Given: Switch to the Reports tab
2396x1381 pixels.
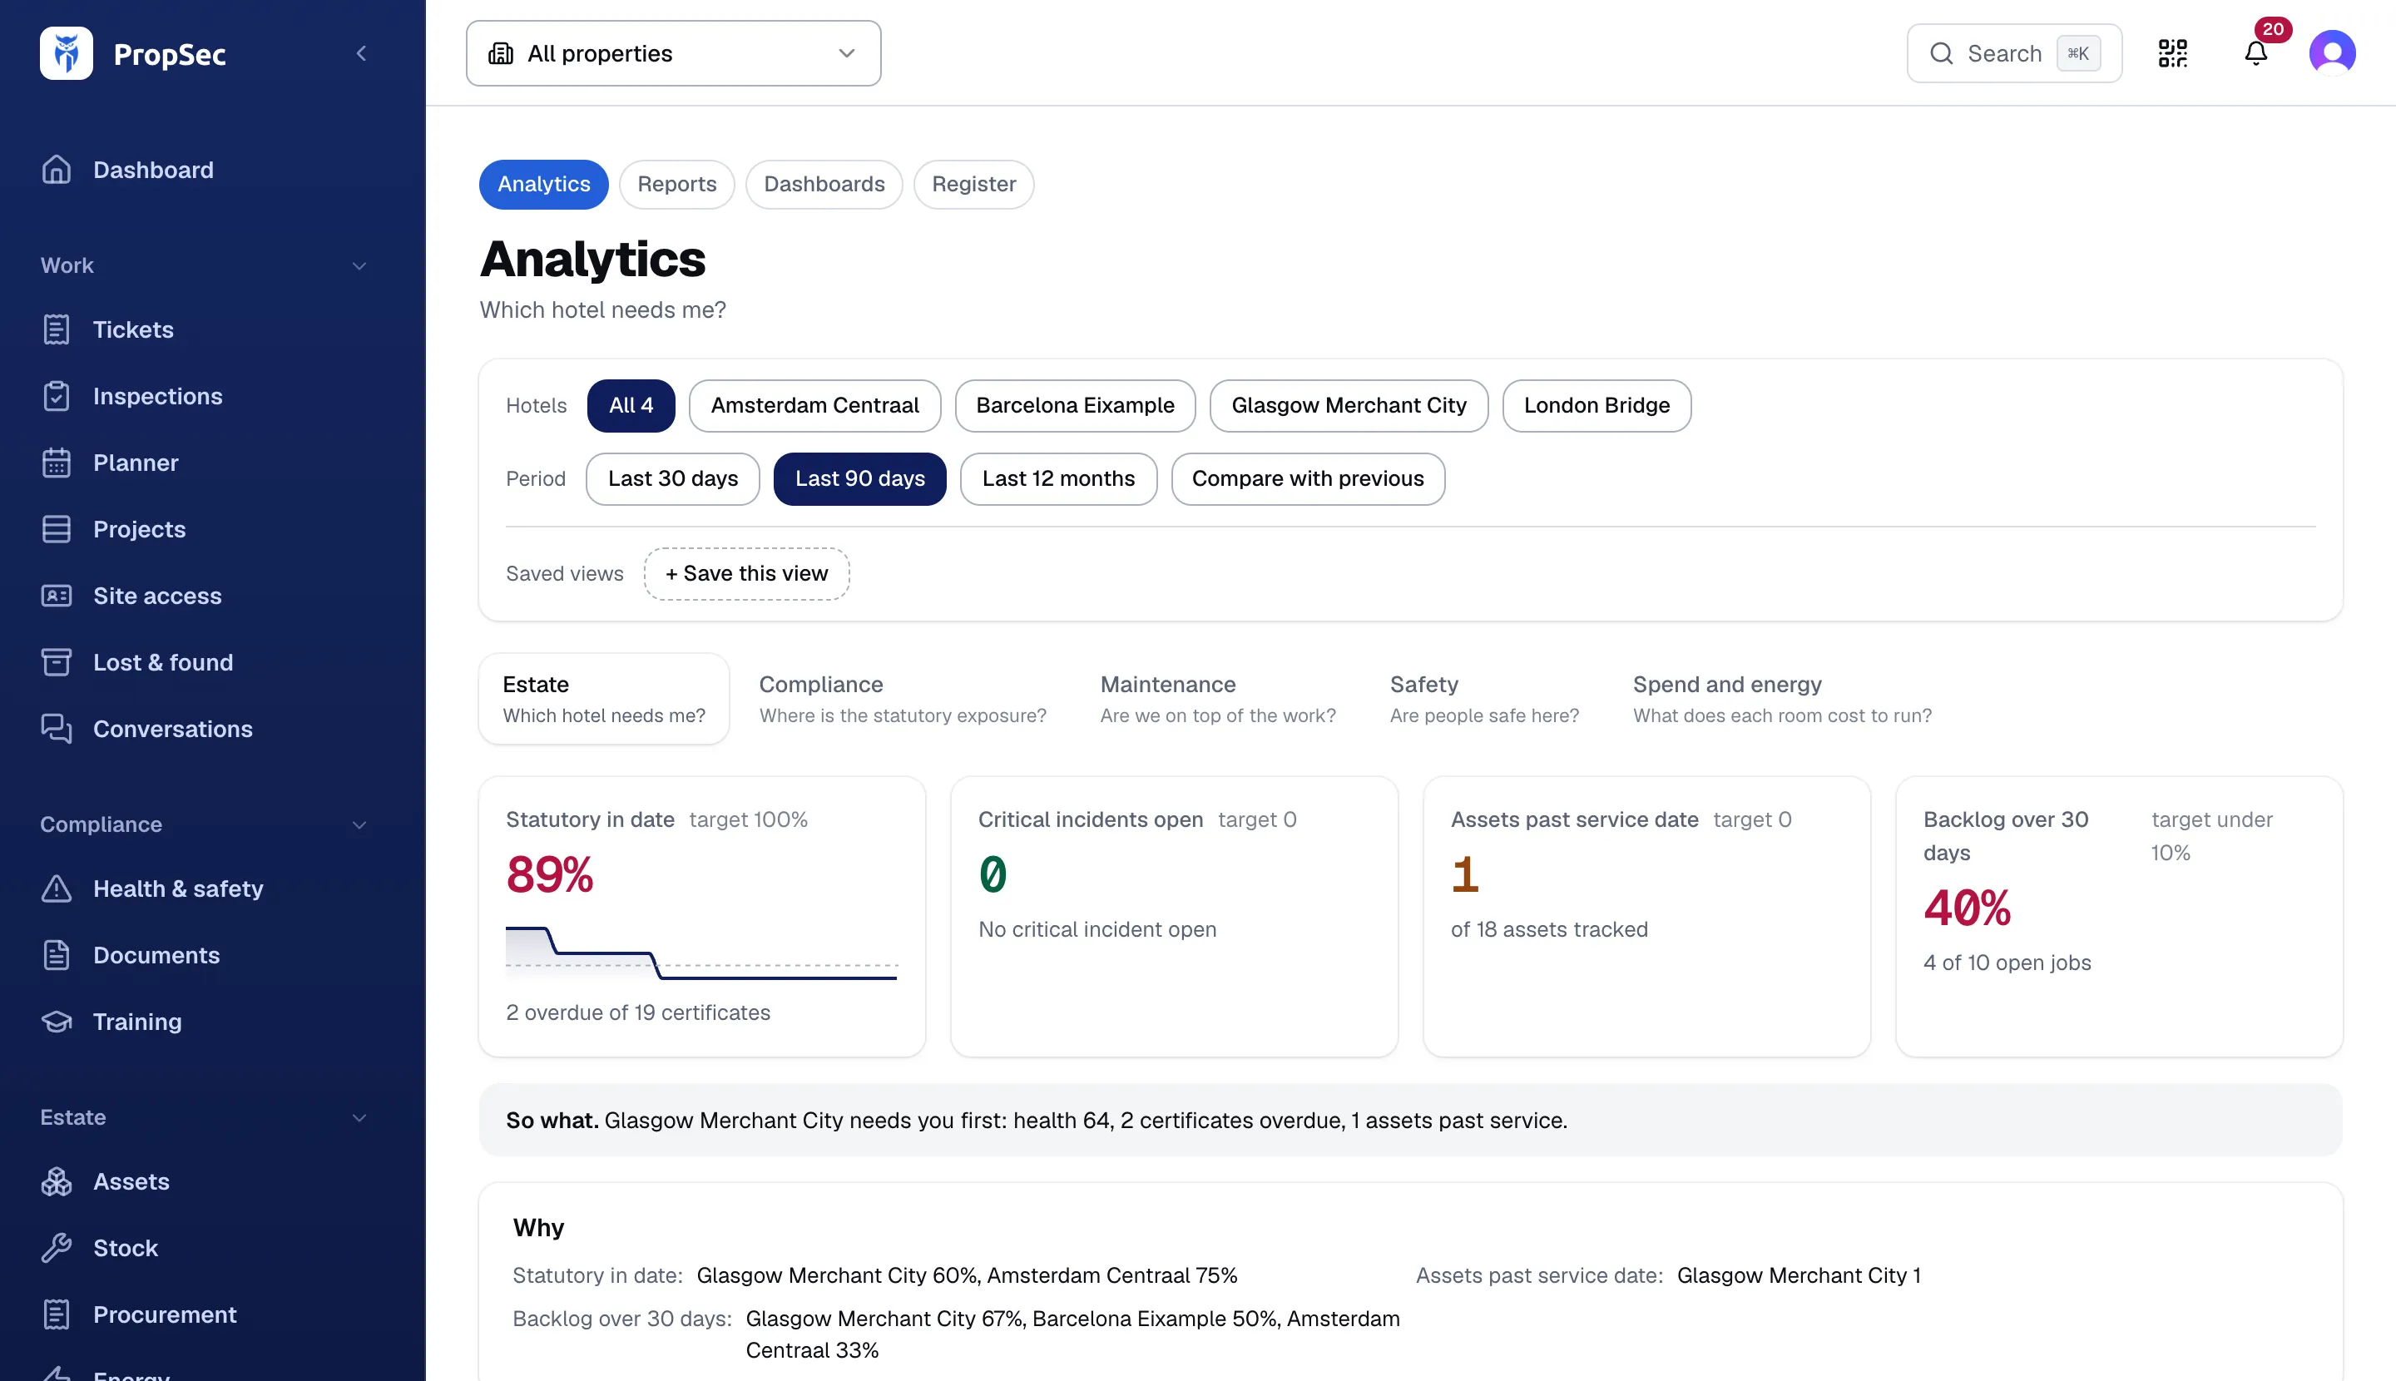Looking at the screenshot, I should (676, 184).
